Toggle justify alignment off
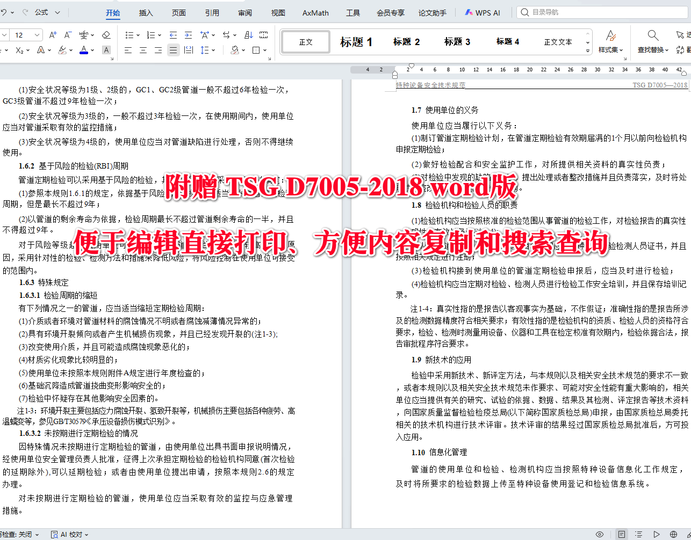The image size is (691, 540). pyautogui.click(x=172, y=50)
